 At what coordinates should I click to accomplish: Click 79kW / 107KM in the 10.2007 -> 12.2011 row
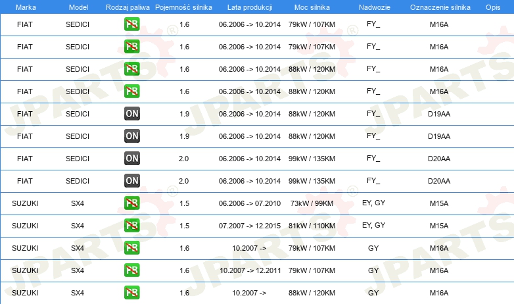pyautogui.click(x=312, y=270)
